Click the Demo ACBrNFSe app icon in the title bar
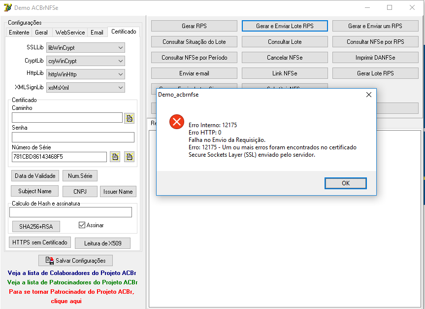 pos(7,7)
